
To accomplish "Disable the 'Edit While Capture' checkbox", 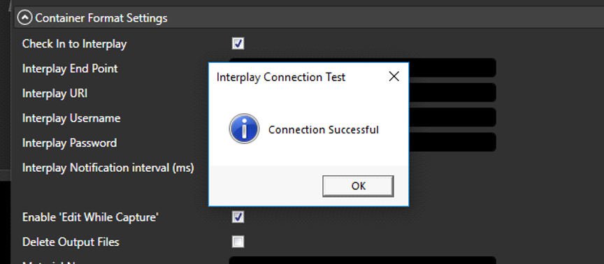I will point(238,217).
